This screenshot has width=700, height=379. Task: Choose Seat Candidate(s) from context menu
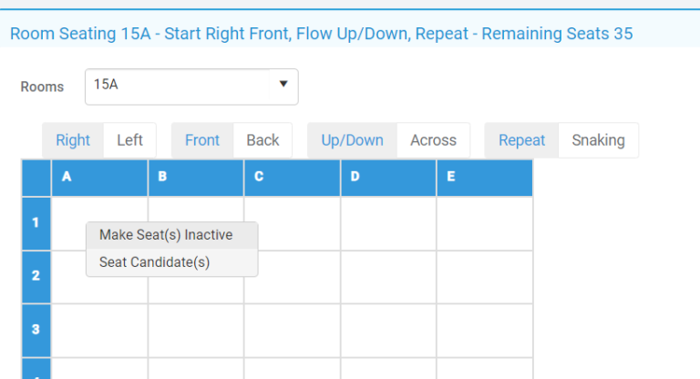(154, 262)
